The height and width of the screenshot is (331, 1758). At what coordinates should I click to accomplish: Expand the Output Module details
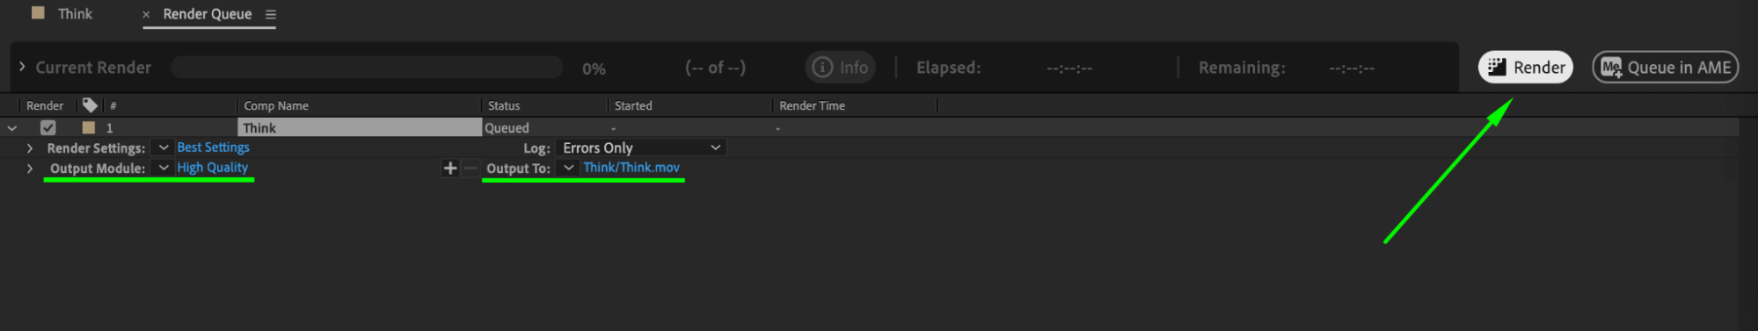click(30, 168)
